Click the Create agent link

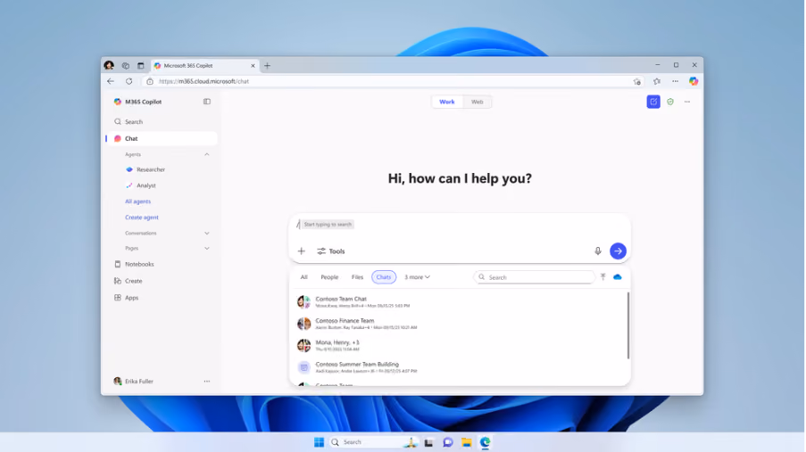(x=142, y=218)
